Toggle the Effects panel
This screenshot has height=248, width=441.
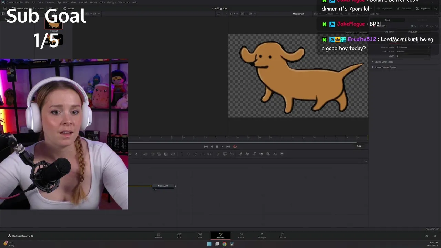[x=39, y=8]
